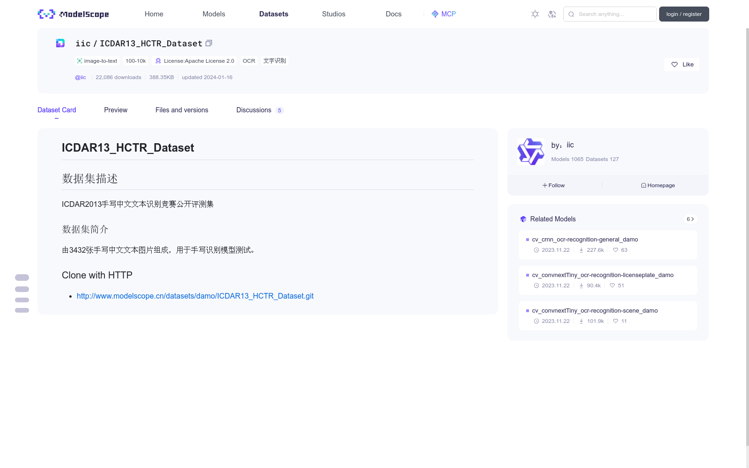Click the dataset avatar icon beside iic
The height and width of the screenshot is (468, 749).
click(x=60, y=43)
